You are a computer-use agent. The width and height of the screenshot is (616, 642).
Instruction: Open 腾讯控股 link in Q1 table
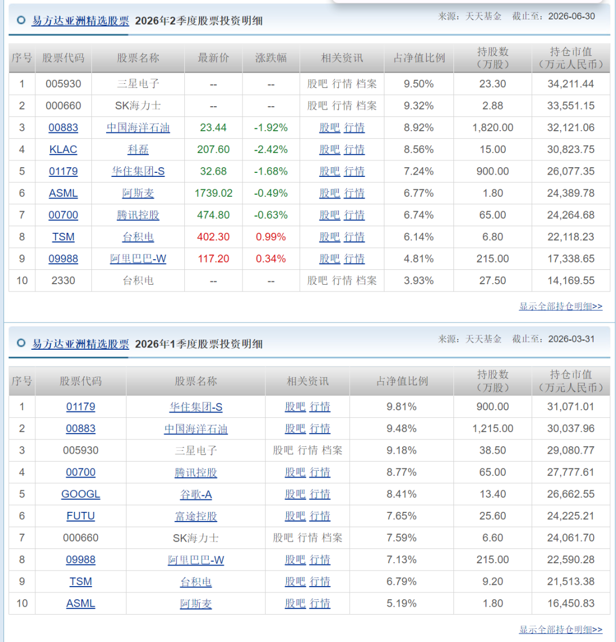[x=196, y=473]
